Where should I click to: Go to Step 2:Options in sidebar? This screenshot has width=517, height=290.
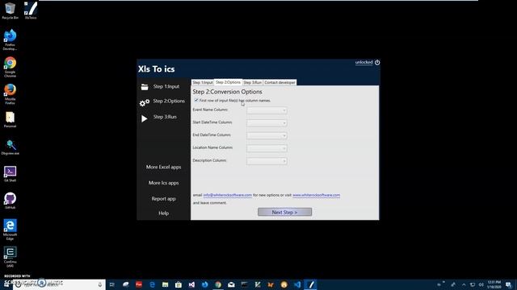coord(169,101)
